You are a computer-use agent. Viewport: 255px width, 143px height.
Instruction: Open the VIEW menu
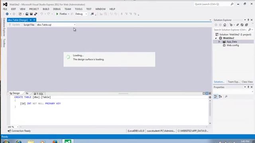[22, 9]
